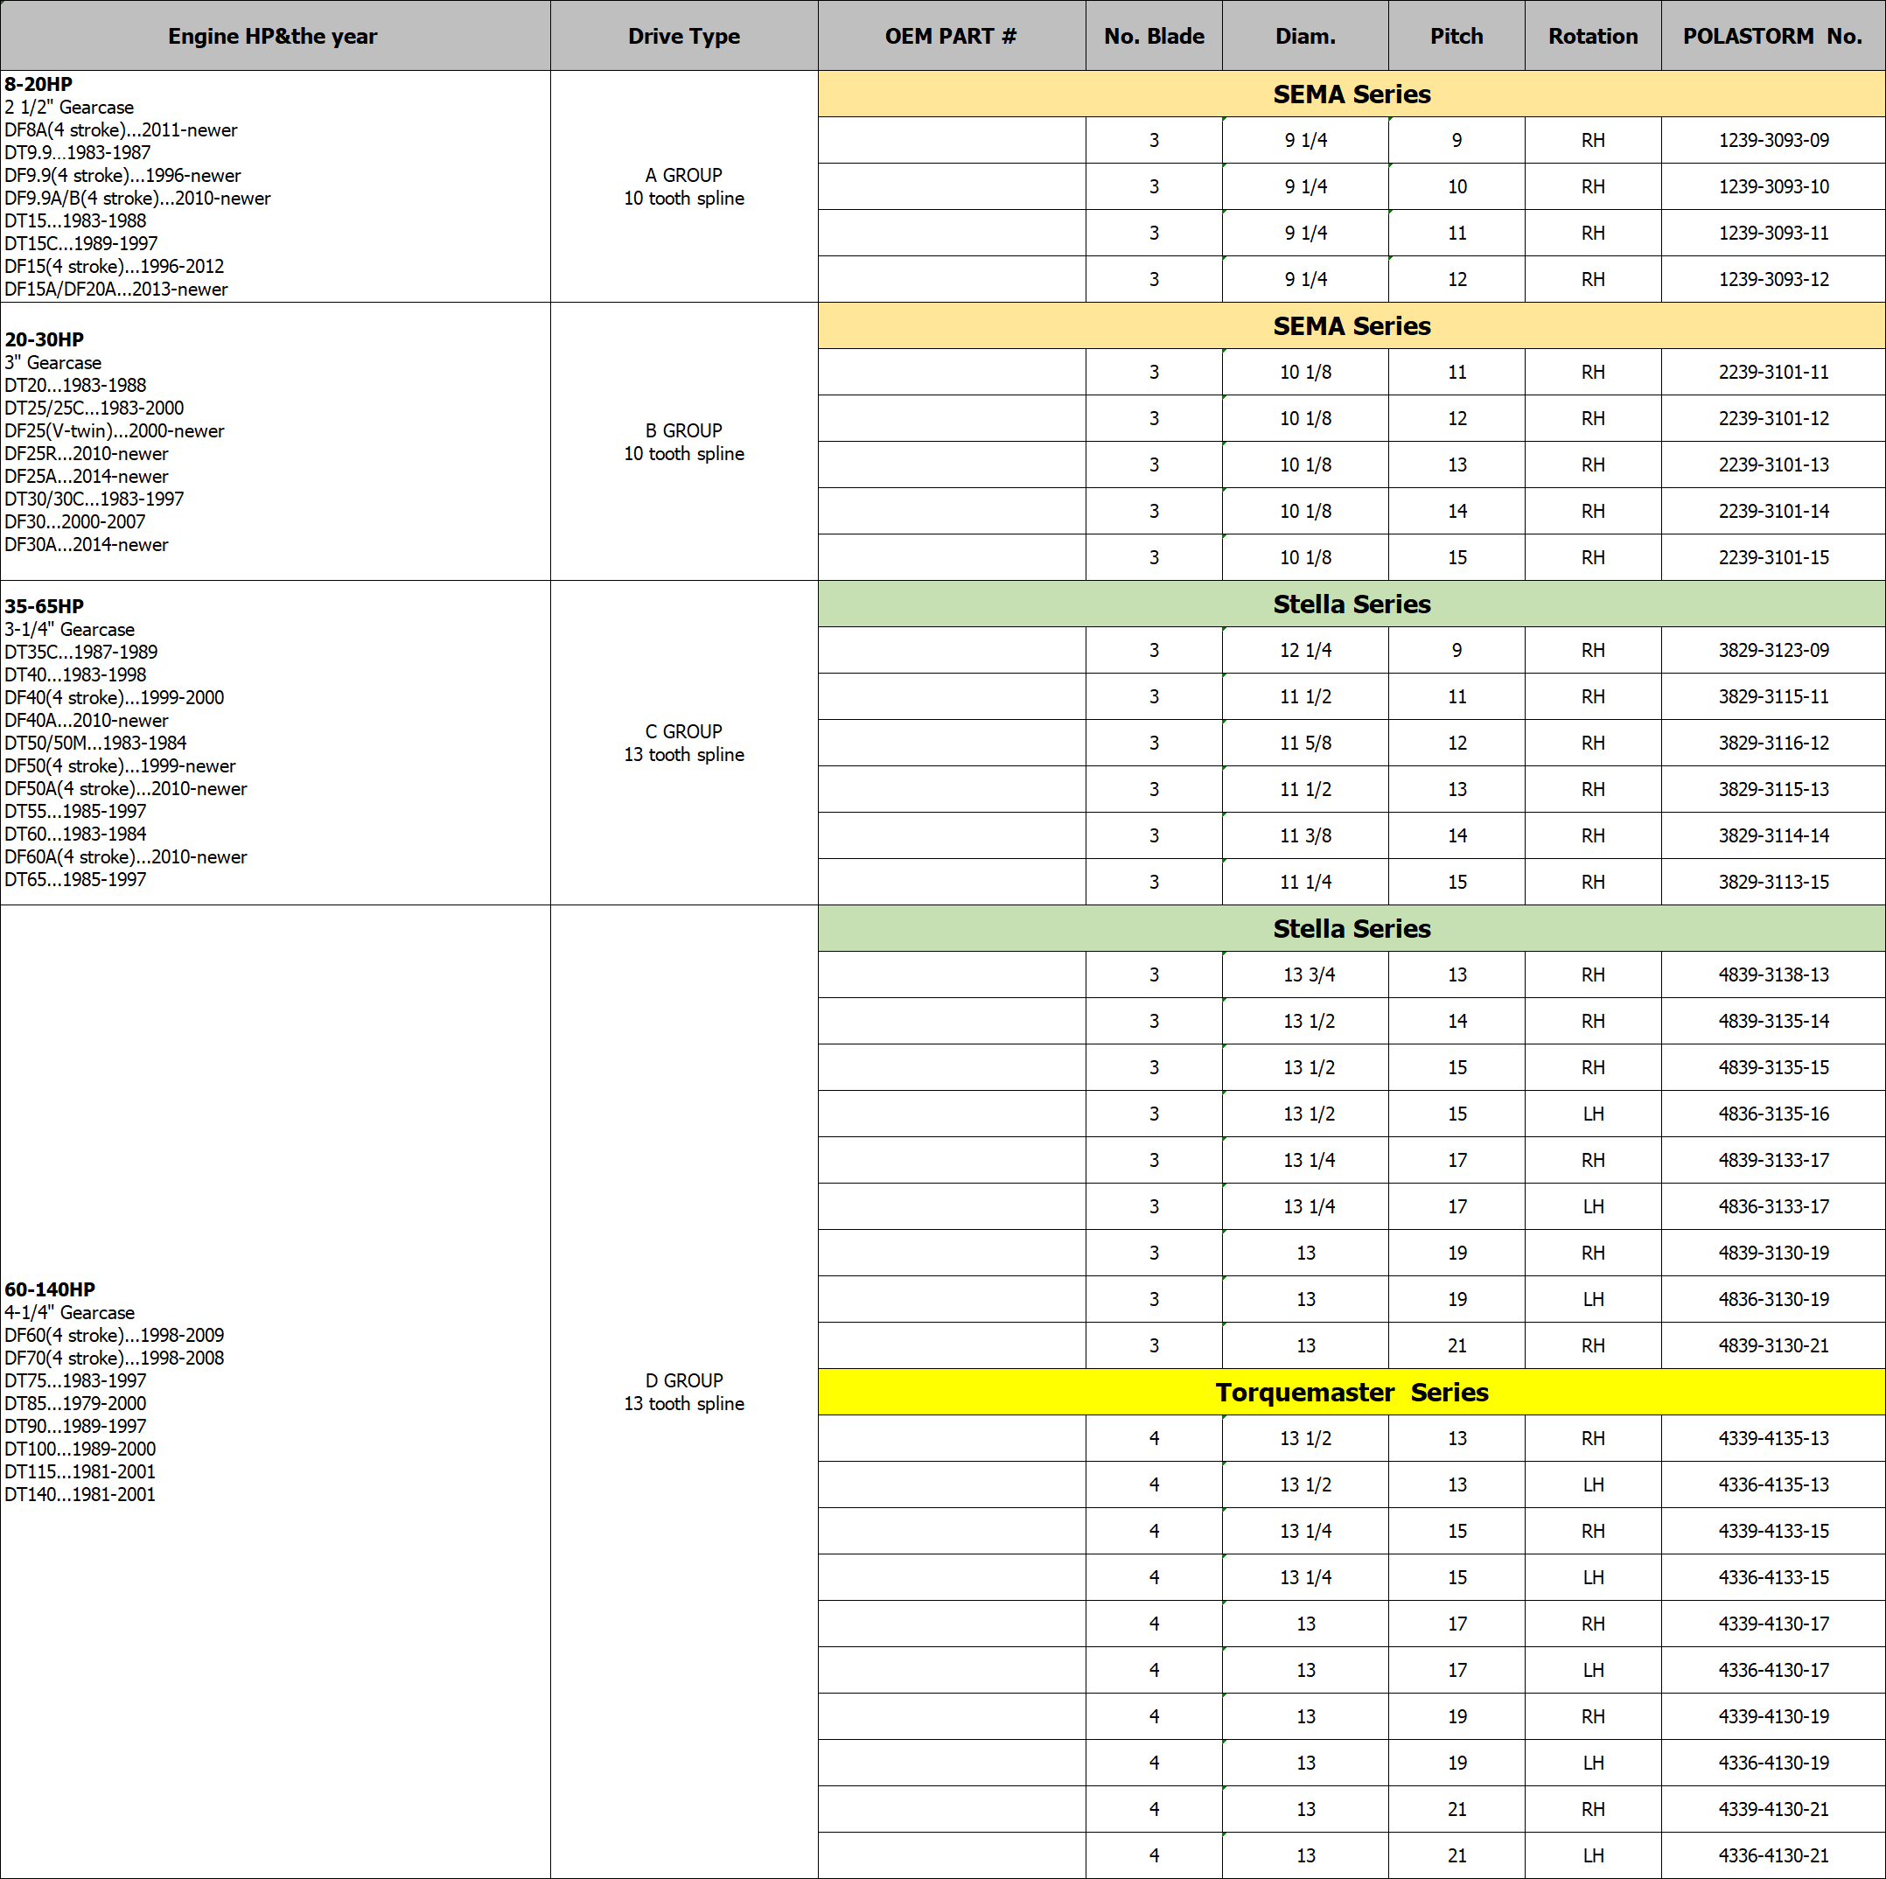Click the '13 3/4' diameter cell
1886x1879 pixels.
pos(1305,975)
